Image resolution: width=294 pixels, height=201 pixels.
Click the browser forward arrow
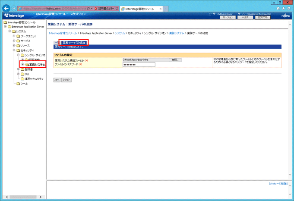click(14, 9)
